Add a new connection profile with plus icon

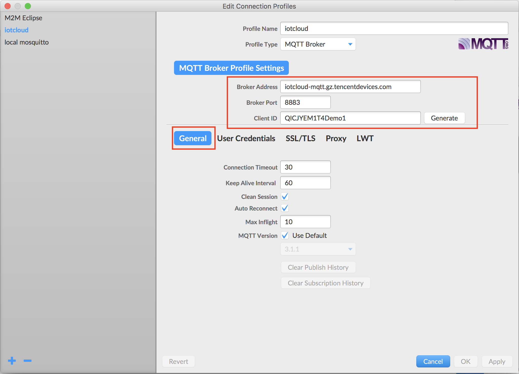(x=12, y=361)
